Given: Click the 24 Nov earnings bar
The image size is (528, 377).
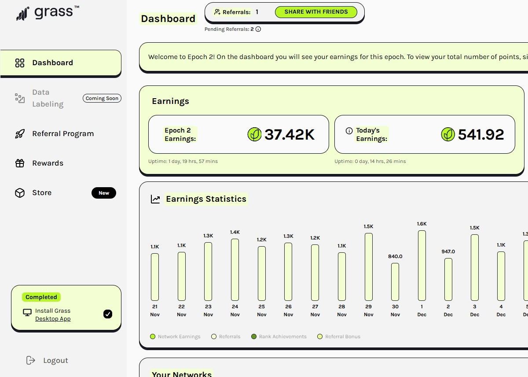Looking at the screenshot, I should 235,270.
